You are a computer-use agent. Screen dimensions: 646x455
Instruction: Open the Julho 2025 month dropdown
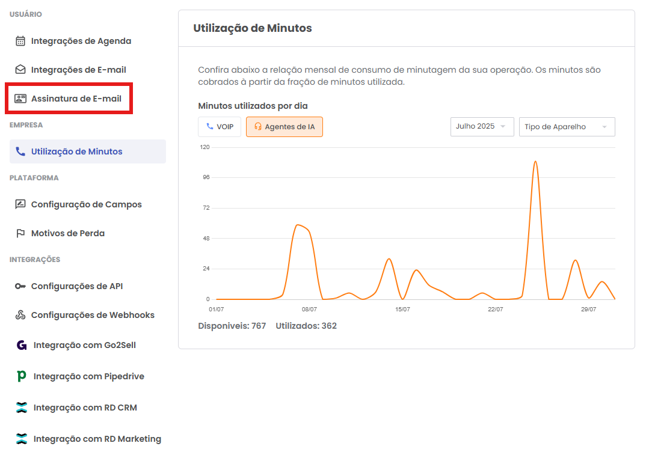(482, 127)
